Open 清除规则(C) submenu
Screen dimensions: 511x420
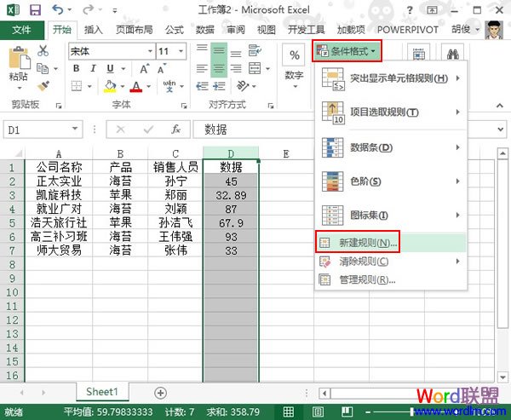pos(391,262)
